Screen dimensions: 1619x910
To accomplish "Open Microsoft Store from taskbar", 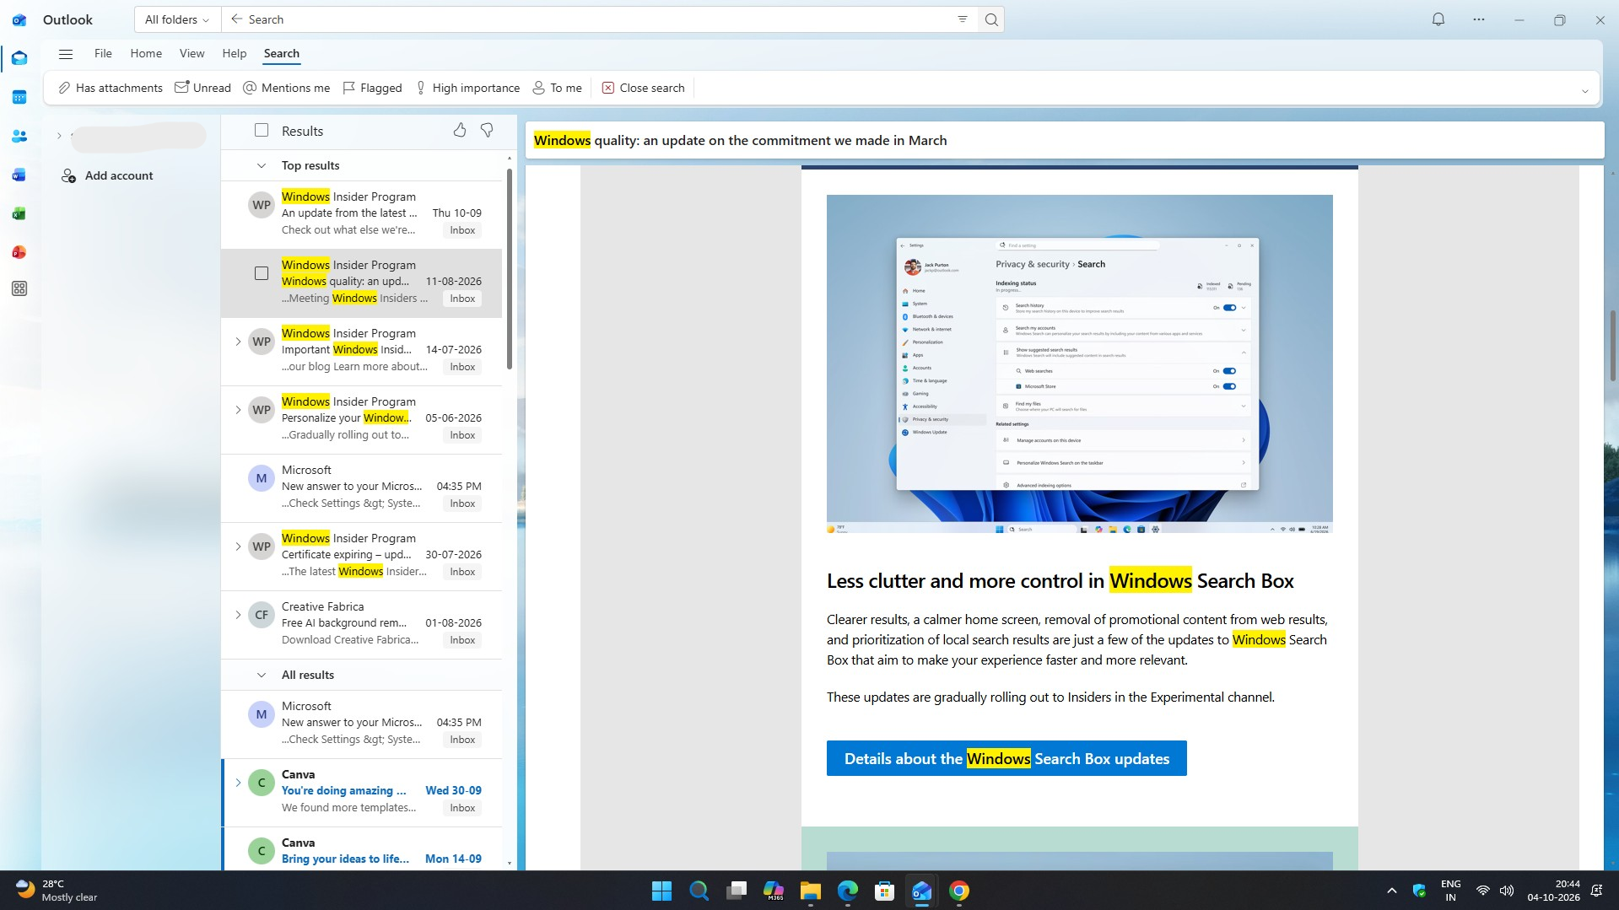I will (x=884, y=891).
